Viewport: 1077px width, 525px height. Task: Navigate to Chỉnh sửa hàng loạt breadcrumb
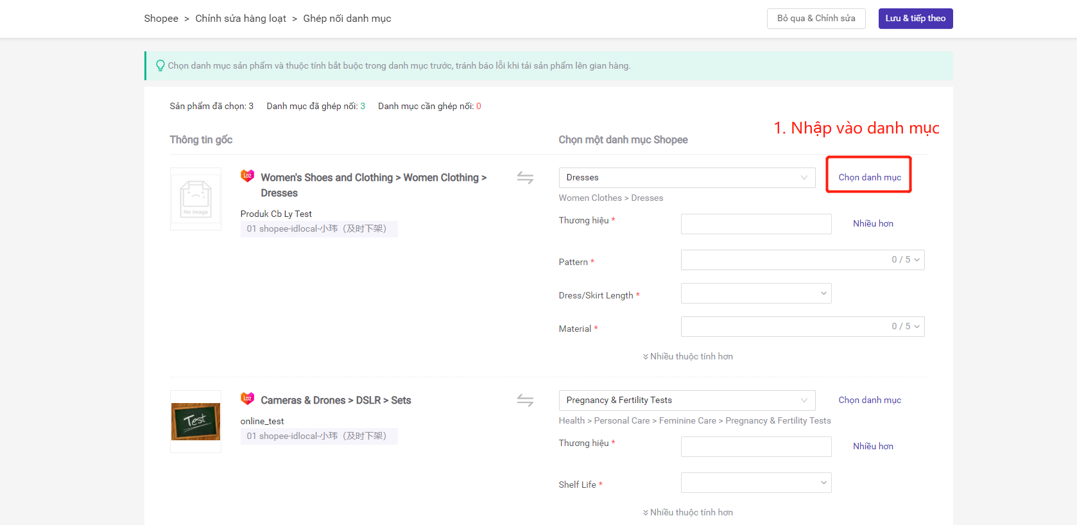241,19
